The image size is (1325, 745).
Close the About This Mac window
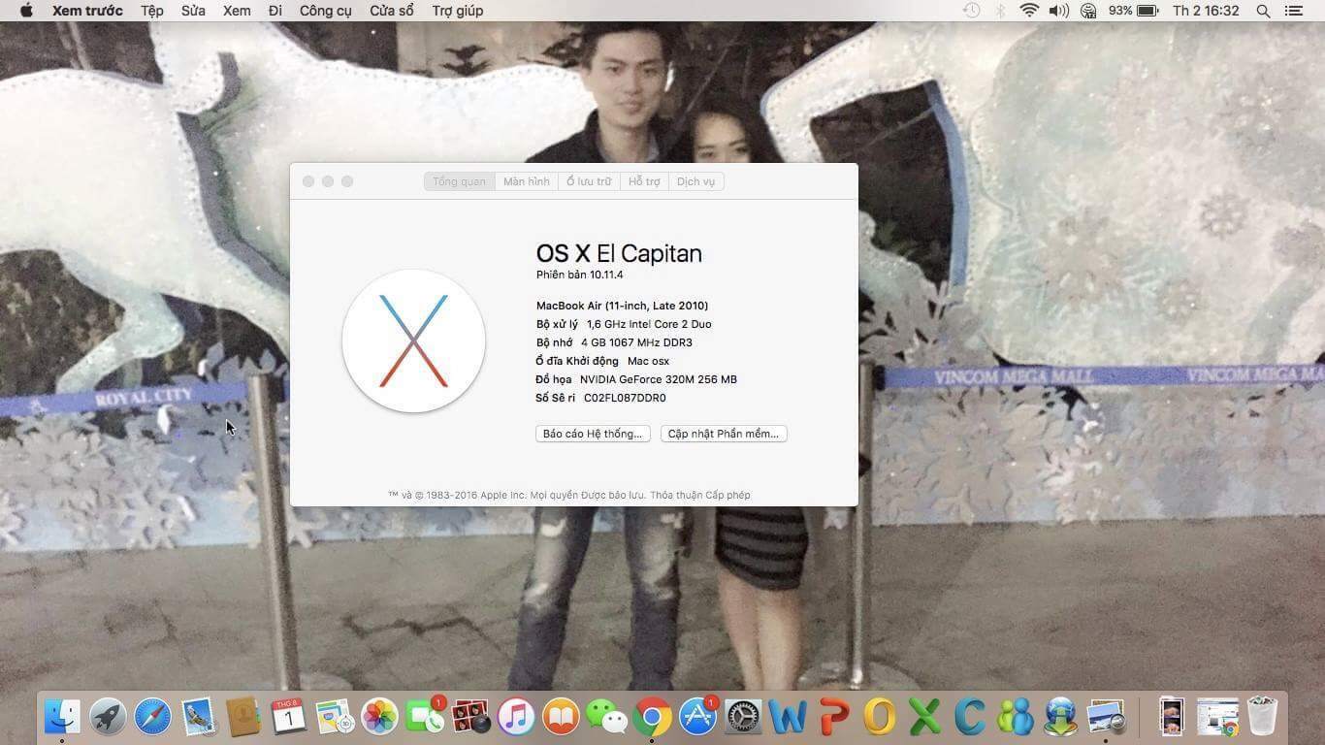(x=308, y=181)
